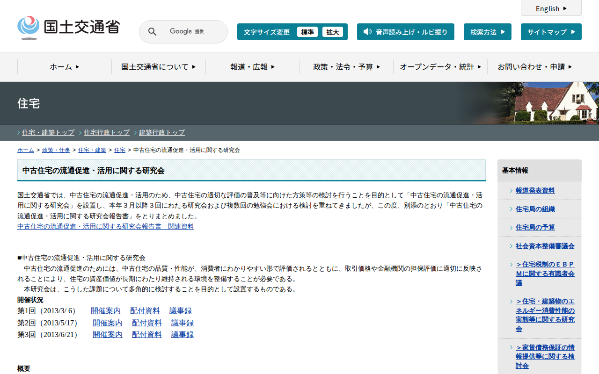The image size is (599, 374).
Task: Go to 住宅行政トップ sub-navigation link
Action: (x=107, y=132)
